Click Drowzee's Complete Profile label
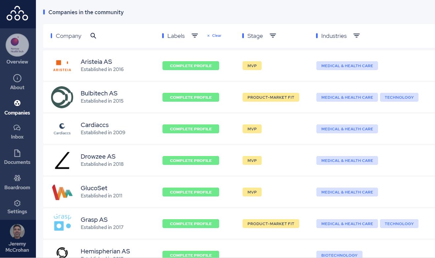Image resolution: width=435 pixels, height=258 pixels. [x=191, y=161]
